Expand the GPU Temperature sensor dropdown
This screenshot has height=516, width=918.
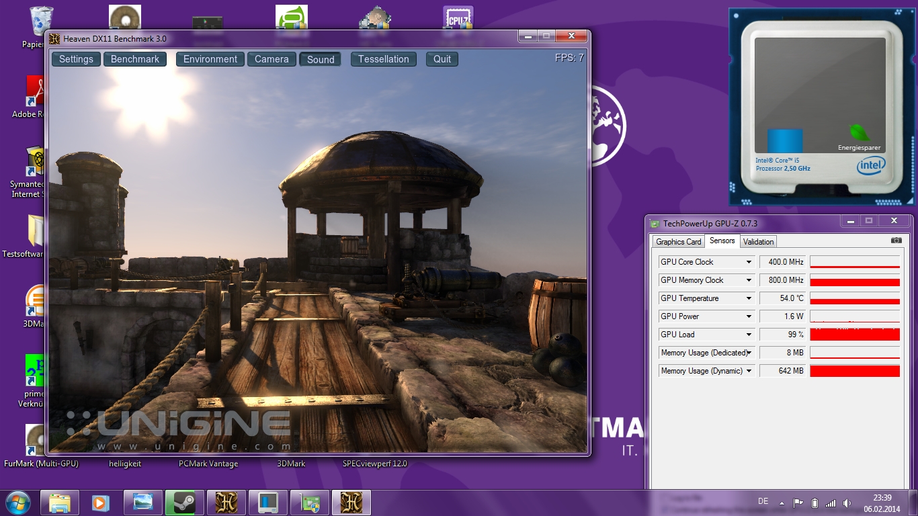(749, 298)
